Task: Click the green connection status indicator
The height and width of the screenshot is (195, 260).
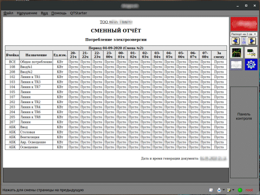Action: click(240, 190)
